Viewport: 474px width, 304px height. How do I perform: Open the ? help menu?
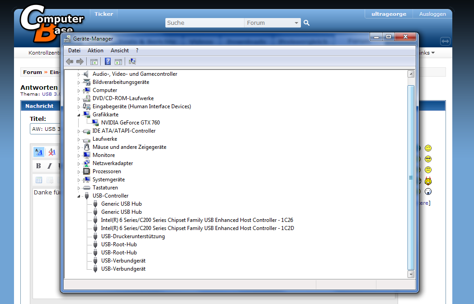click(x=137, y=51)
